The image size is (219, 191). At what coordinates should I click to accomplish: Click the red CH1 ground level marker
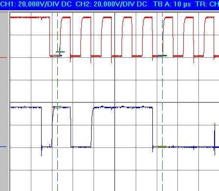tap(3, 57)
